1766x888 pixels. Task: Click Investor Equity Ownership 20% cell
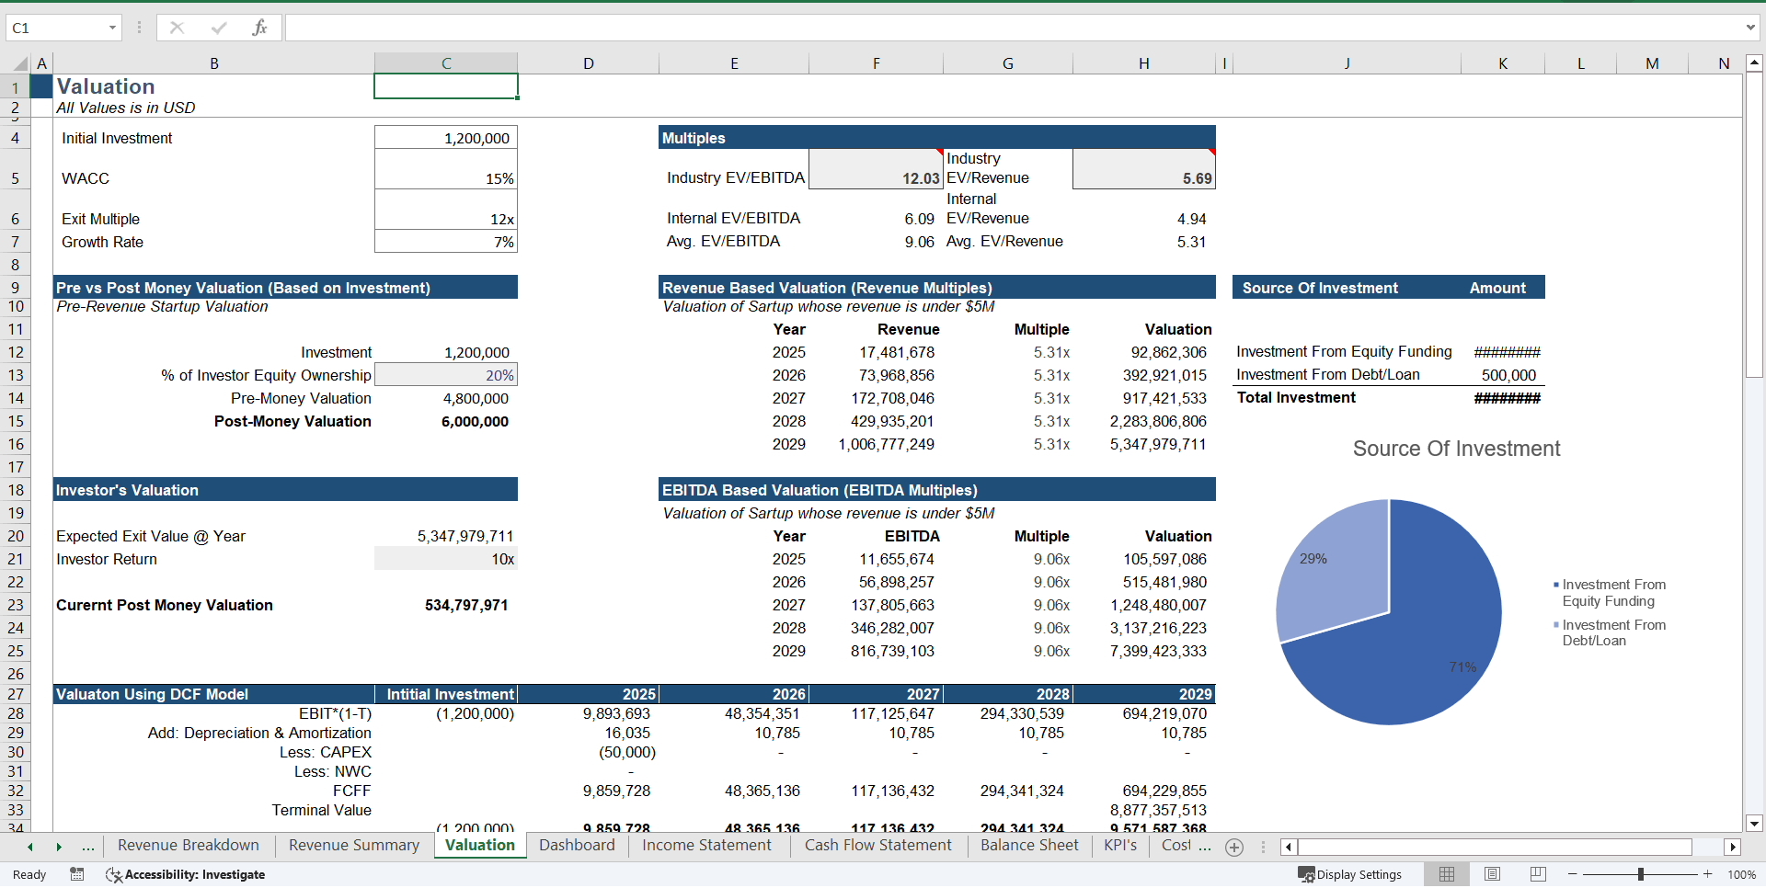(x=446, y=375)
